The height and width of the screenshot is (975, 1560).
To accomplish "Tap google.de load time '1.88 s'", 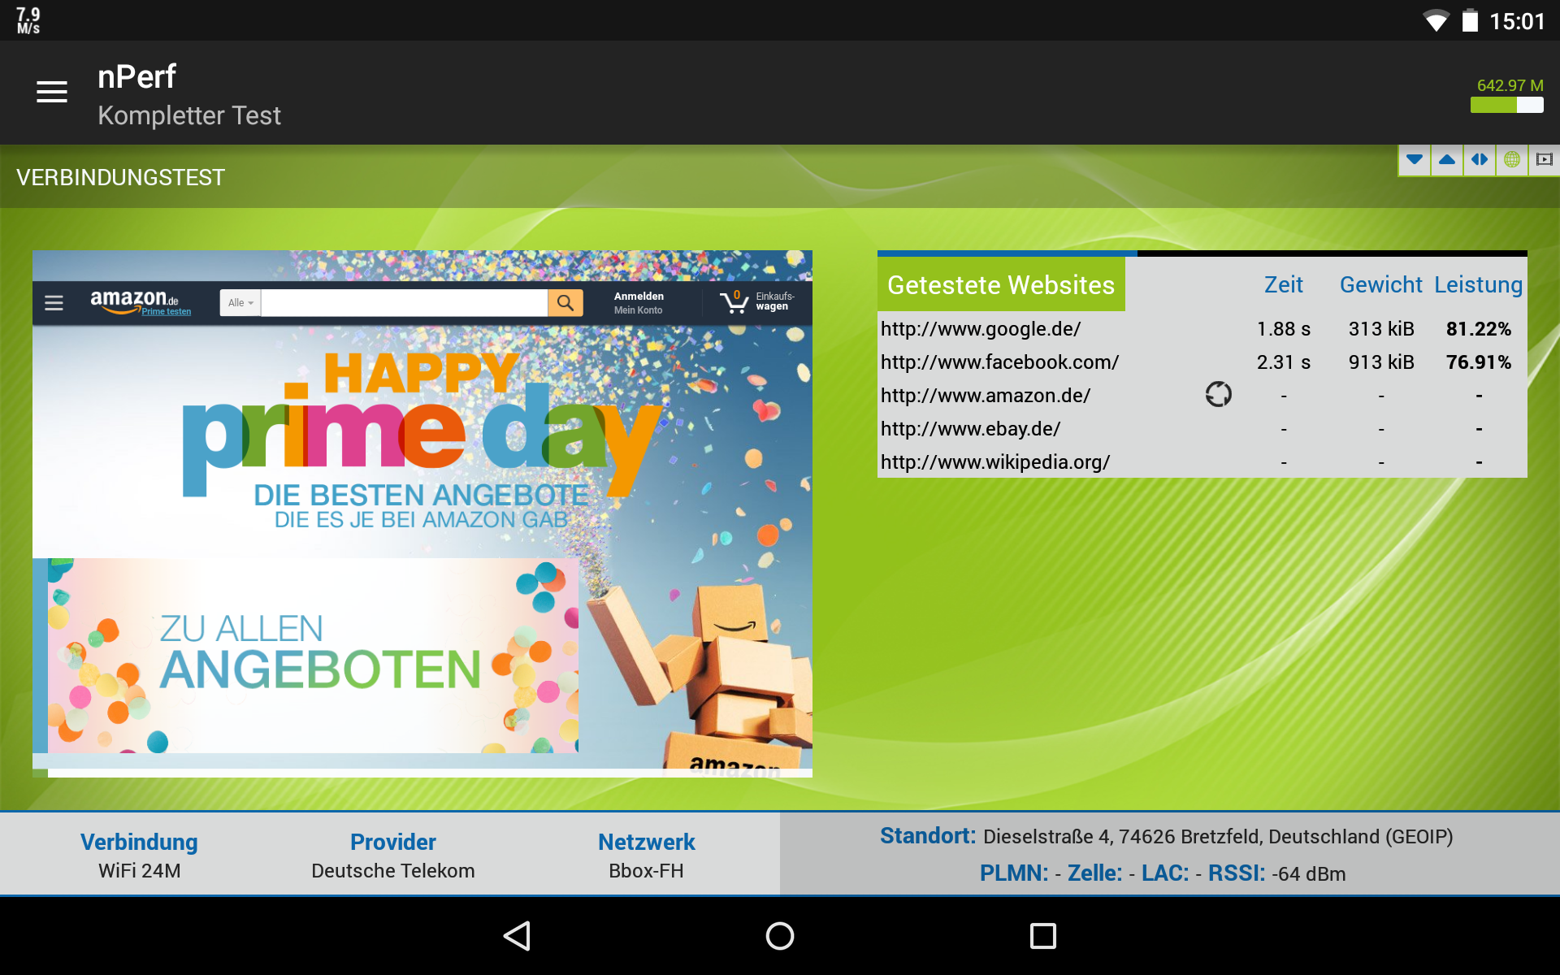I will [1284, 329].
